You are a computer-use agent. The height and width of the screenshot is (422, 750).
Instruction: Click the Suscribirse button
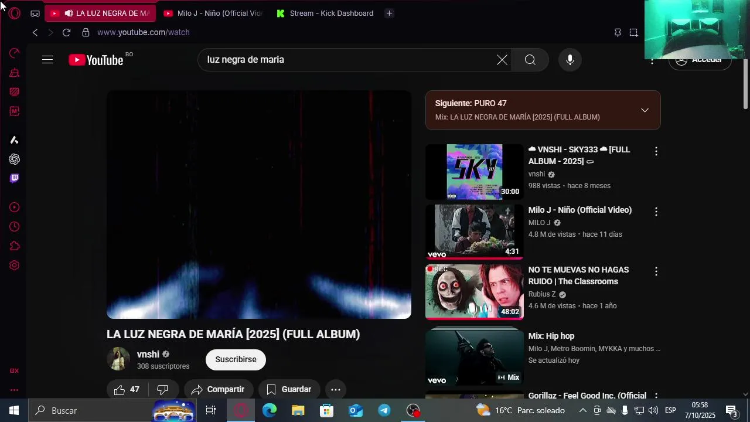pos(236,360)
